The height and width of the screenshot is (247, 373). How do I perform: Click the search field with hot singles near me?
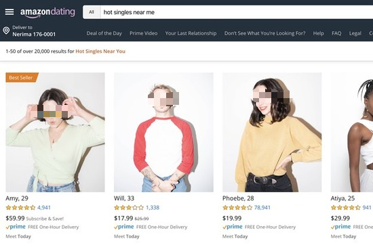pos(237,12)
